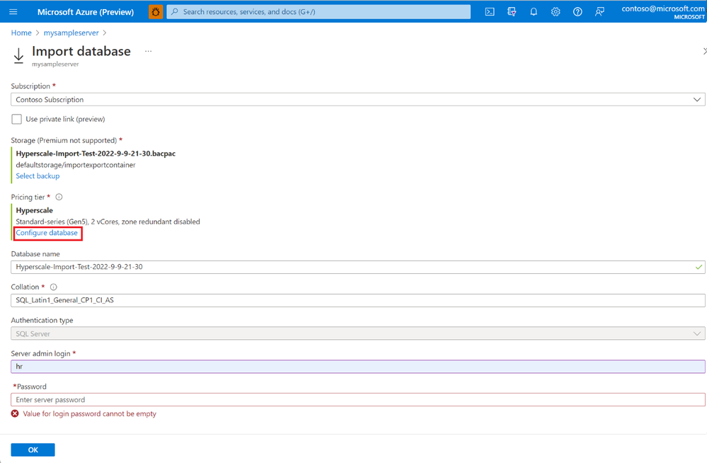Go to Home breadcrumb
The height and width of the screenshot is (463, 707).
[x=21, y=33]
